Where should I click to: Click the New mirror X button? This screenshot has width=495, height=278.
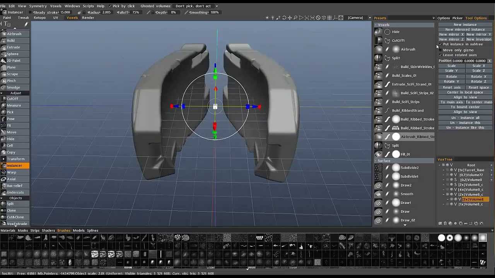click(451, 34)
